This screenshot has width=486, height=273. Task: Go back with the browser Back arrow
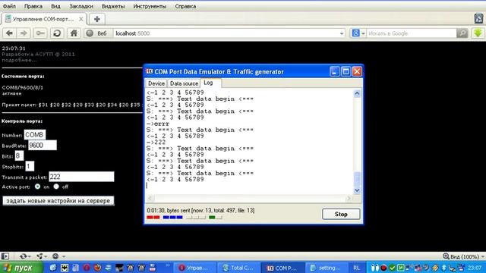tap(9, 33)
